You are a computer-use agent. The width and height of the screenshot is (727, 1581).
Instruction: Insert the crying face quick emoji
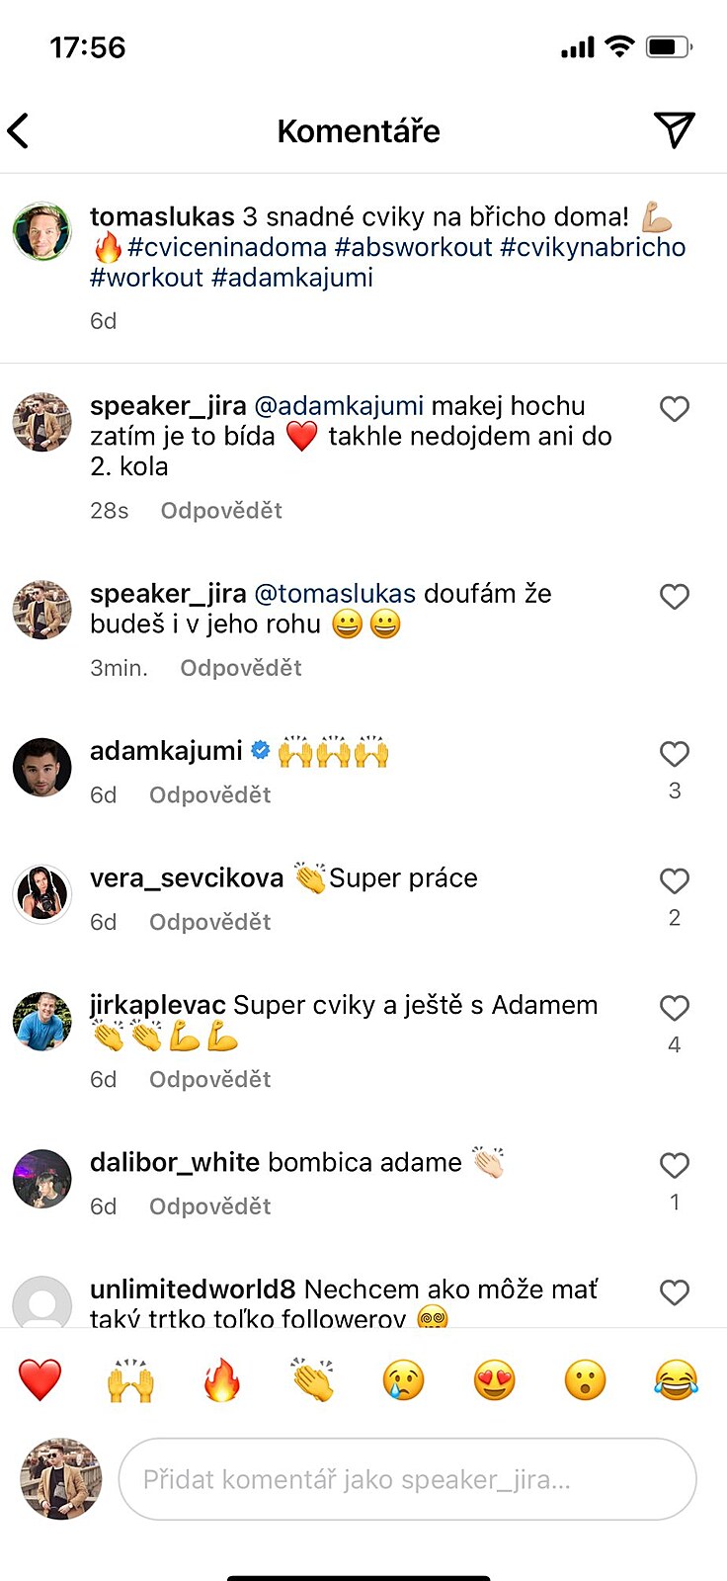click(403, 1379)
